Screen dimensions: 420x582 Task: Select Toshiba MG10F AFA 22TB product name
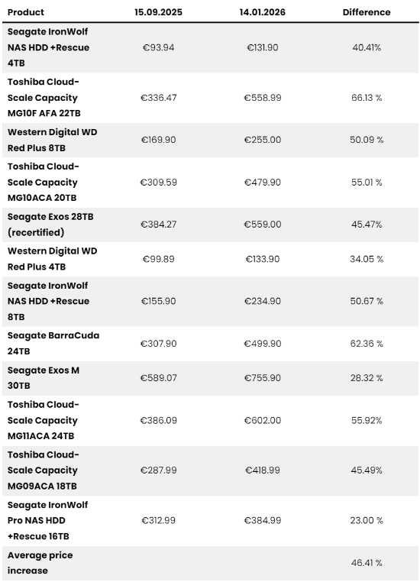pos(44,98)
